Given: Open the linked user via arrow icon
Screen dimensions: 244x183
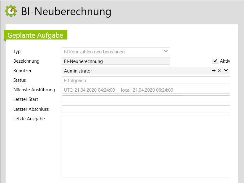Looking at the screenshot, I should pos(214,71).
